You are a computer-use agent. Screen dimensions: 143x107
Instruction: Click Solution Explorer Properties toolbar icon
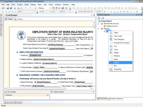pos(99,18)
